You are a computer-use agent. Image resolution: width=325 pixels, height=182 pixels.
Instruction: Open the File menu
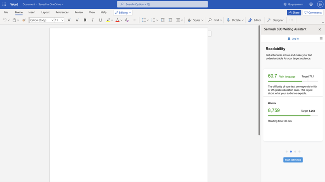pyautogui.click(x=6, y=12)
